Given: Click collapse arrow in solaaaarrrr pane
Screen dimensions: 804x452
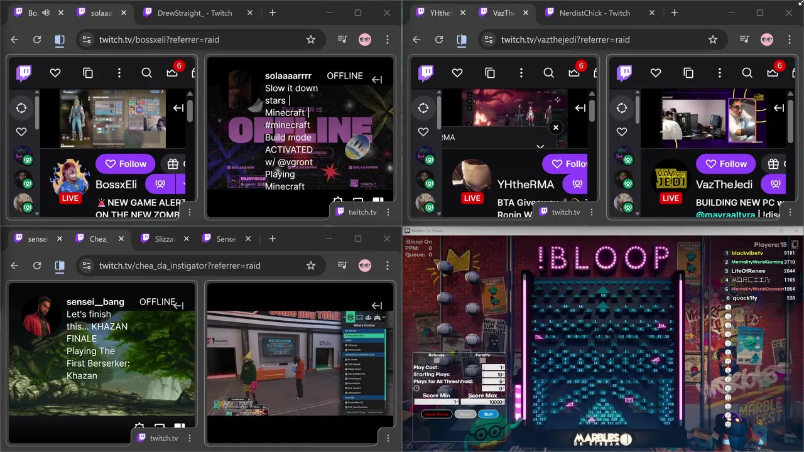Looking at the screenshot, I should (x=377, y=80).
